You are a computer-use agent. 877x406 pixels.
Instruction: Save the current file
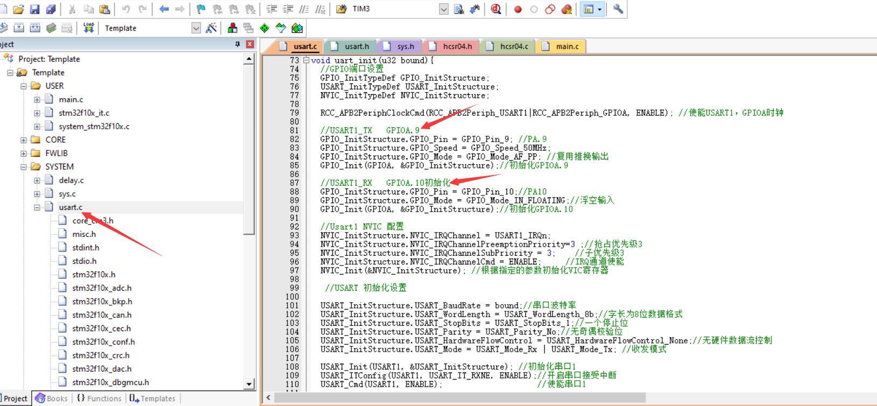[35, 9]
